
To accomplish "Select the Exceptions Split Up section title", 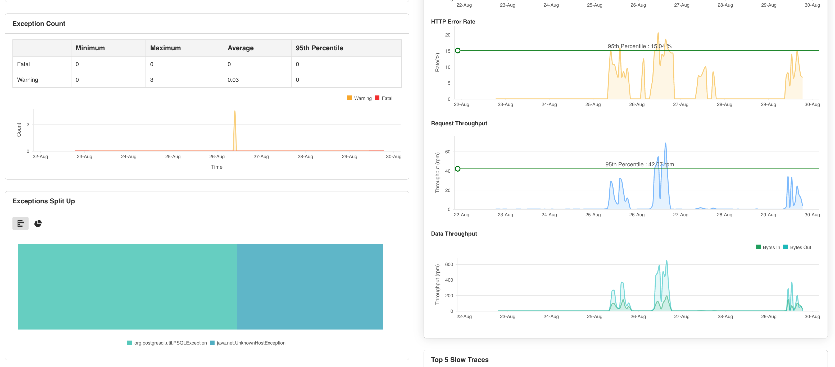I will point(43,201).
